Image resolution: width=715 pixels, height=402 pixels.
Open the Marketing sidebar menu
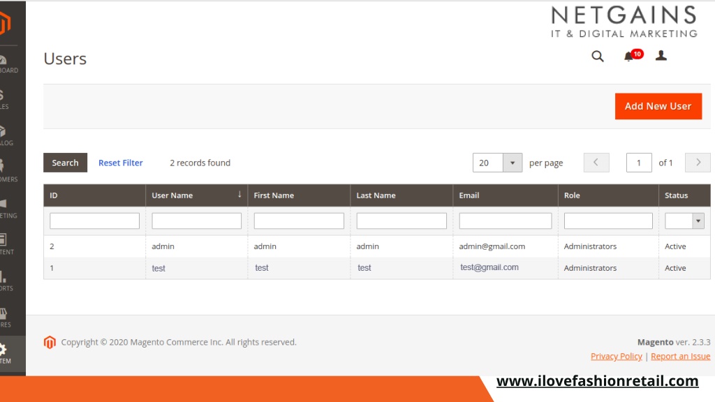tap(8, 209)
